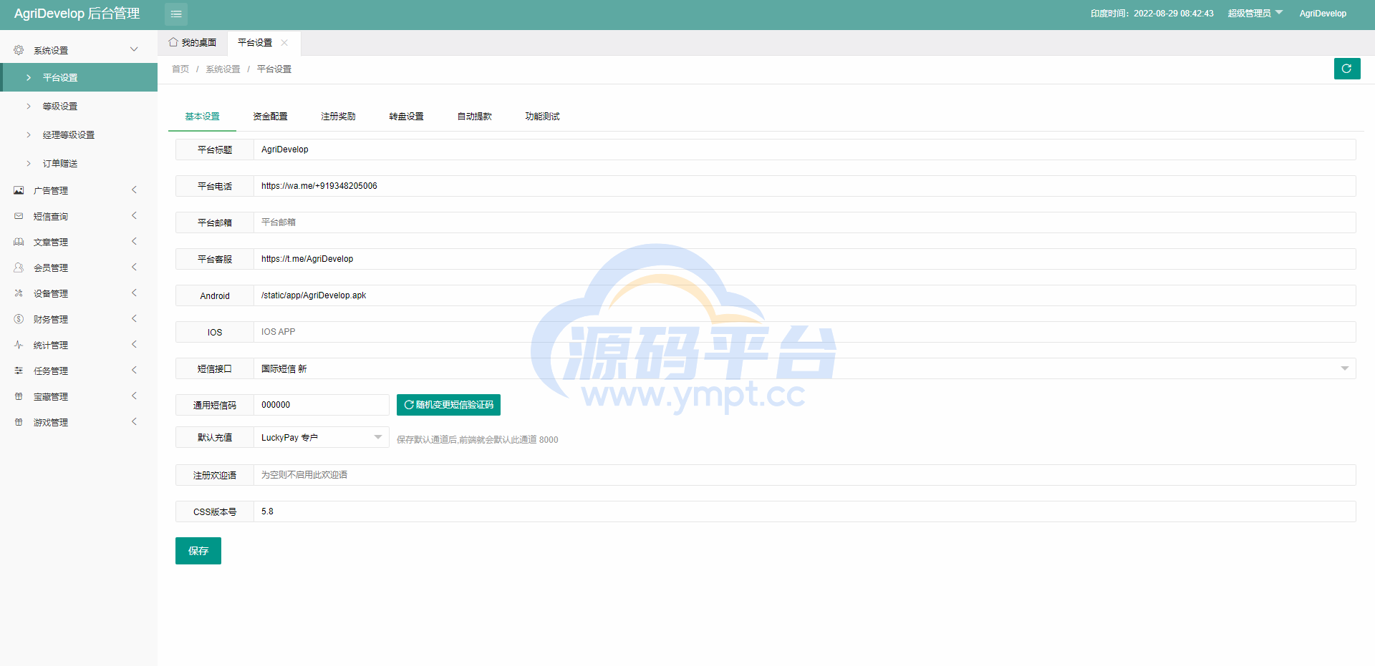The image size is (1375, 666).
Task: Open 经理等级设置 in the sidebar
Action: [79, 134]
